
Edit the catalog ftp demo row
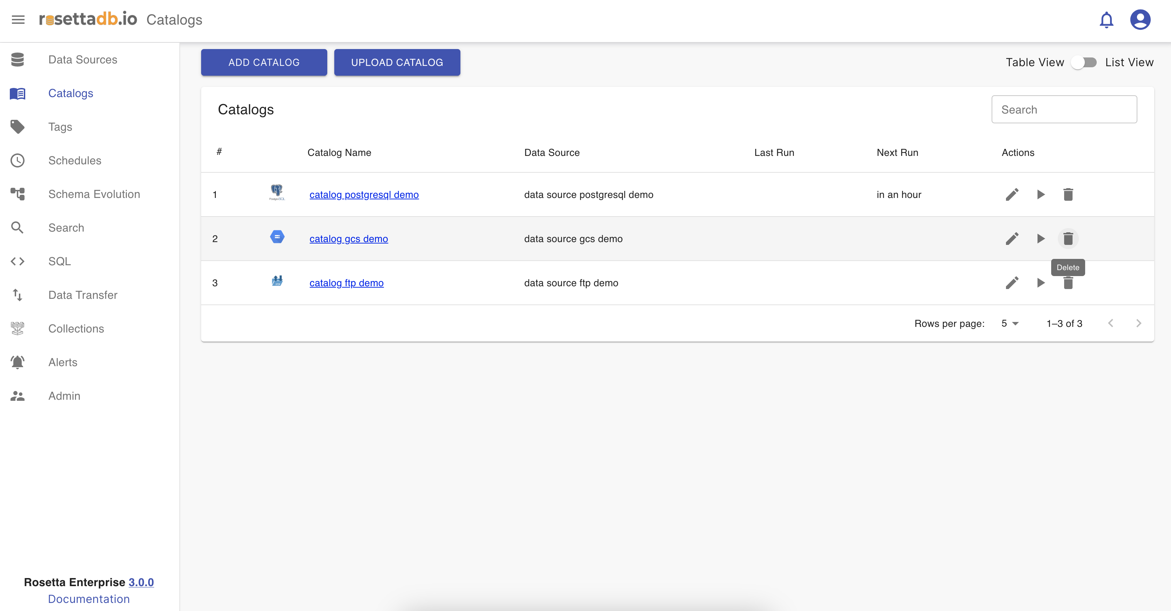(1012, 283)
